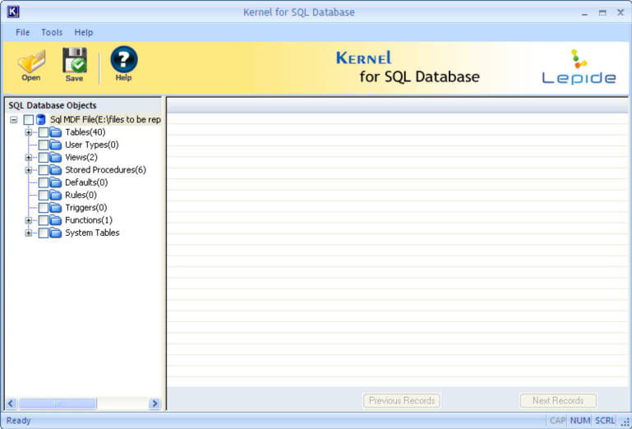Check the System Tables checkbox
632x429 pixels.
[43, 233]
